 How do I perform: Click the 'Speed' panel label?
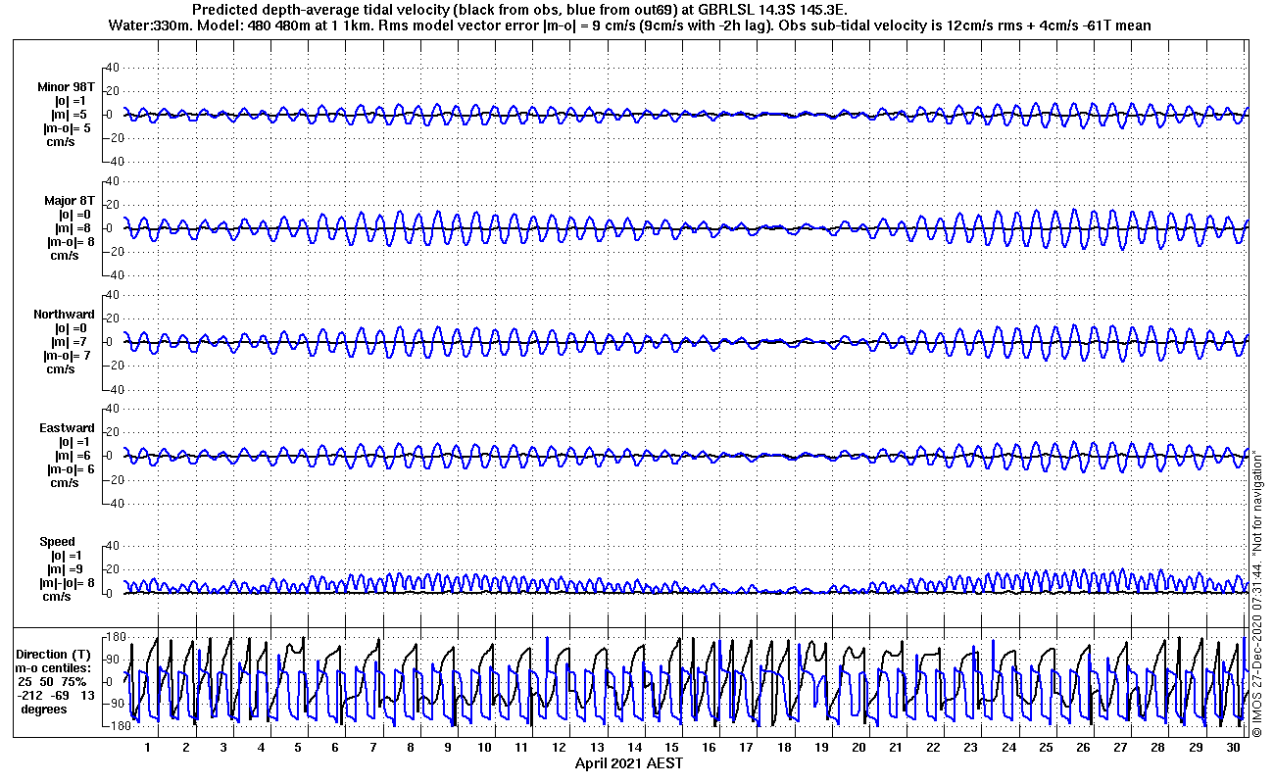[57, 542]
